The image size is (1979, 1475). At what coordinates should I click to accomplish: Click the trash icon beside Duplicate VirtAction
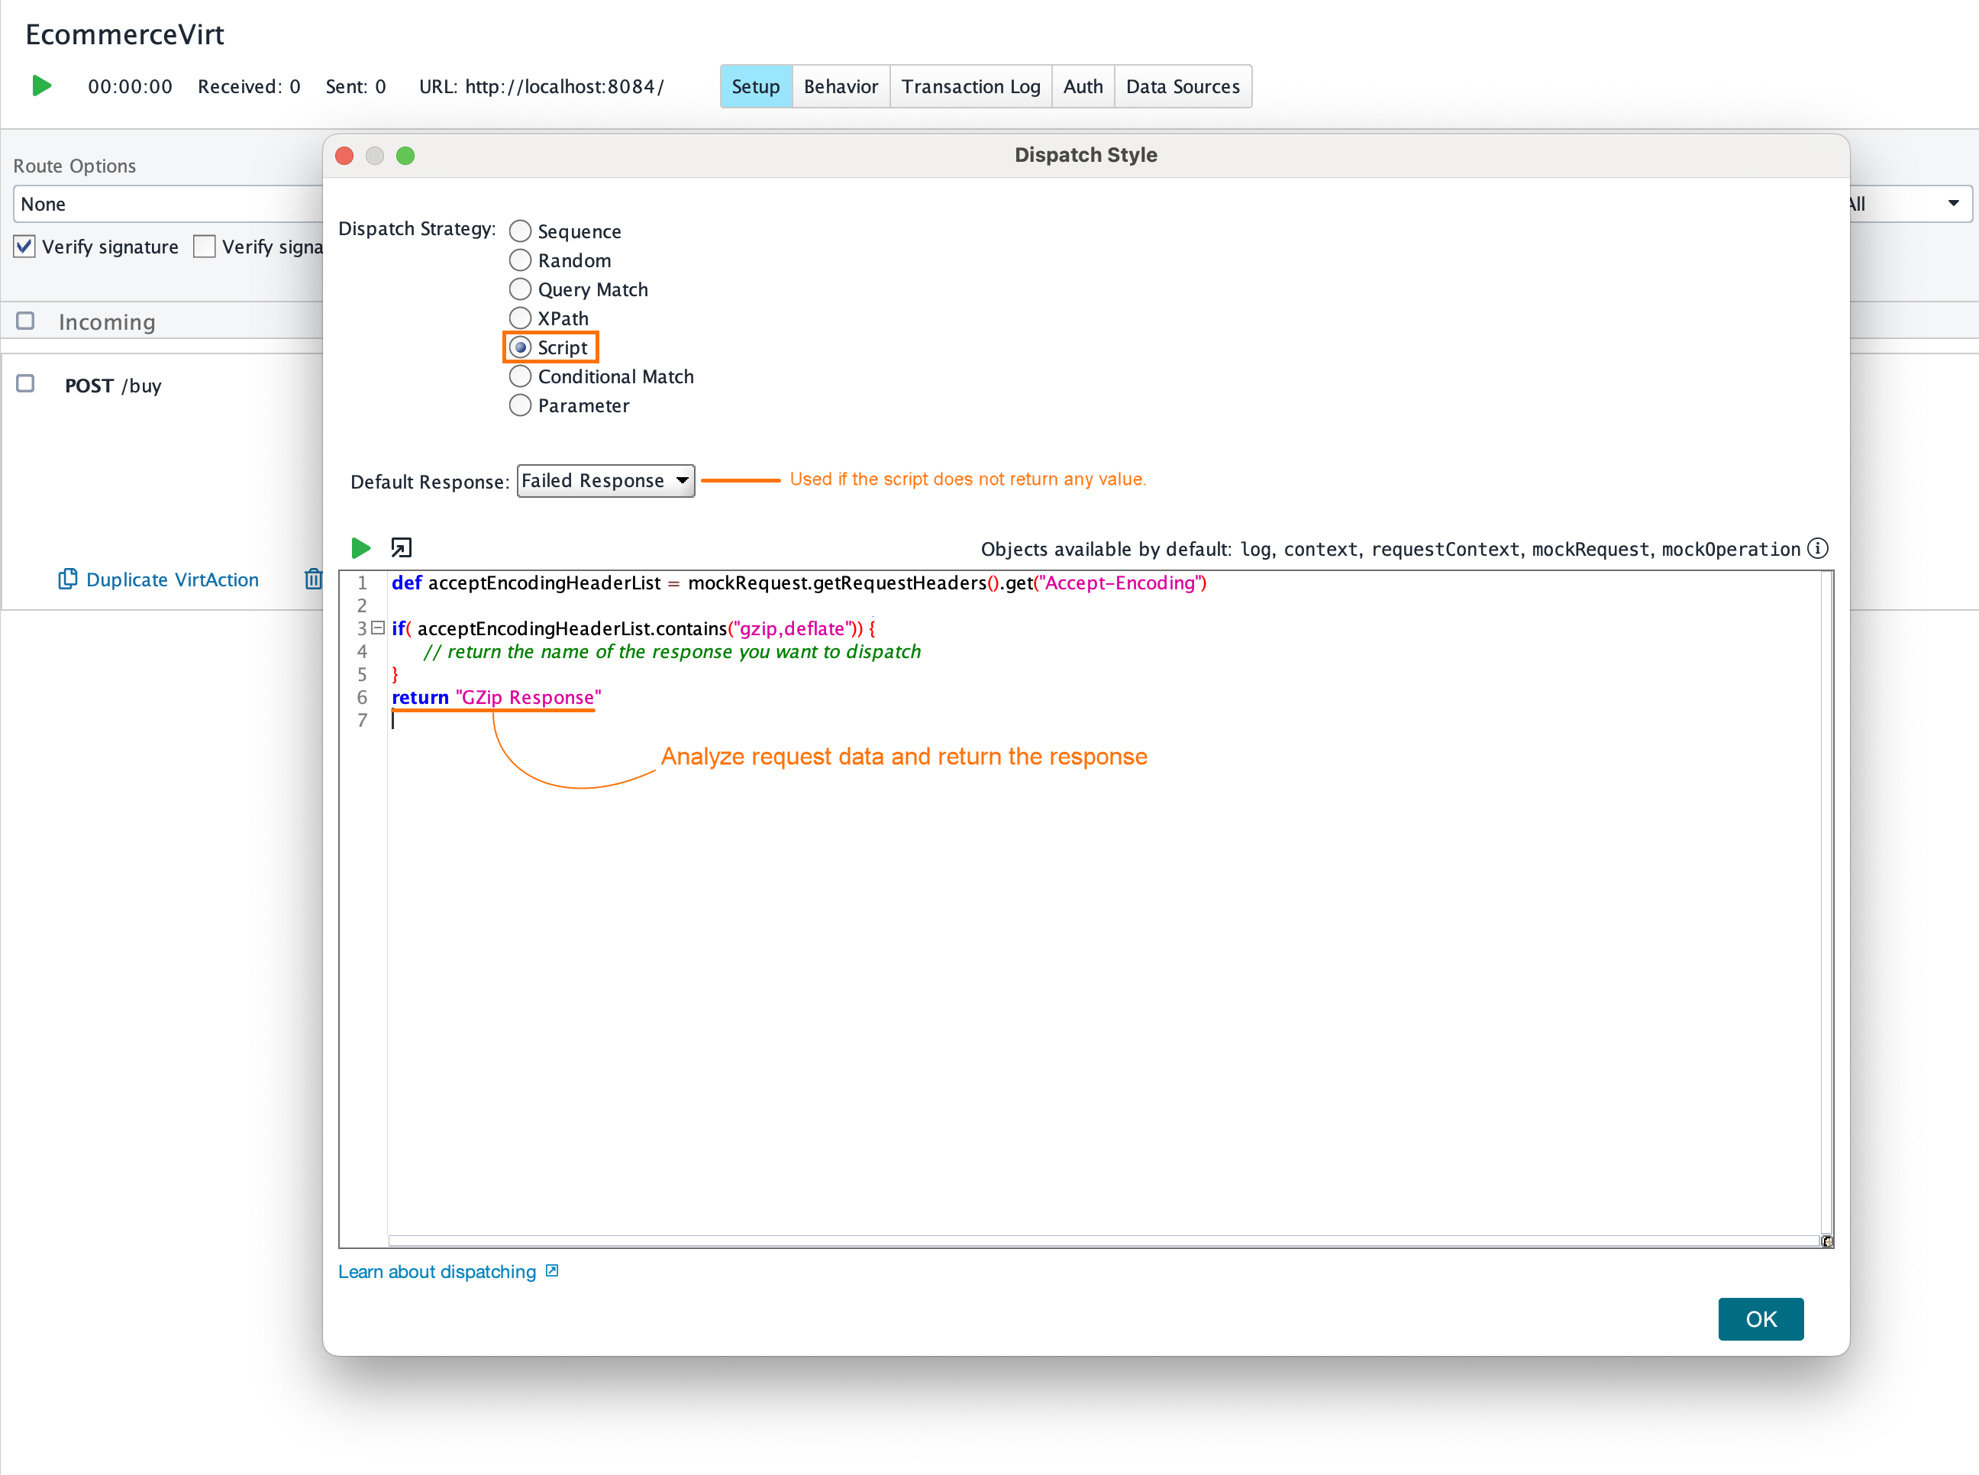pyautogui.click(x=312, y=579)
